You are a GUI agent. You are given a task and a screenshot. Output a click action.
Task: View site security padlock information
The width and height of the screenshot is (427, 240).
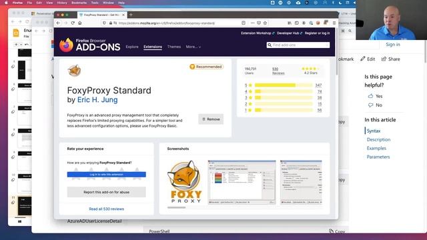111,23
